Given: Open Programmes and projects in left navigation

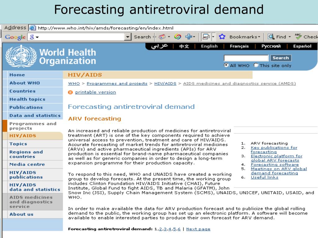Looking at the screenshot, I should [x=33, y=126].
